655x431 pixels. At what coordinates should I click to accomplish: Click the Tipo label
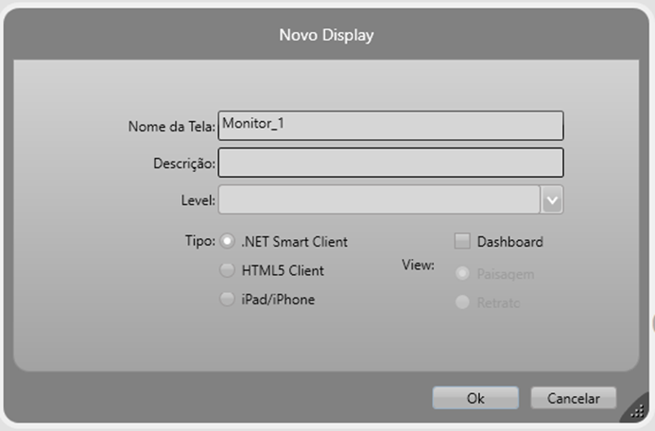(x=200, y=241)
